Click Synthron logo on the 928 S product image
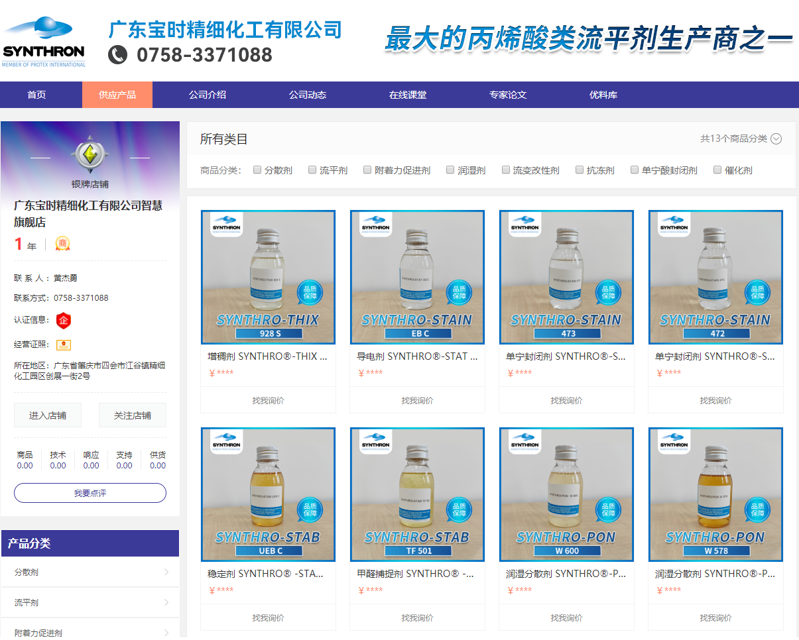This screenshot has height=640, width=799. [227, 224]
